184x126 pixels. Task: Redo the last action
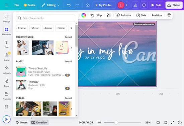(x=77, y=5)
